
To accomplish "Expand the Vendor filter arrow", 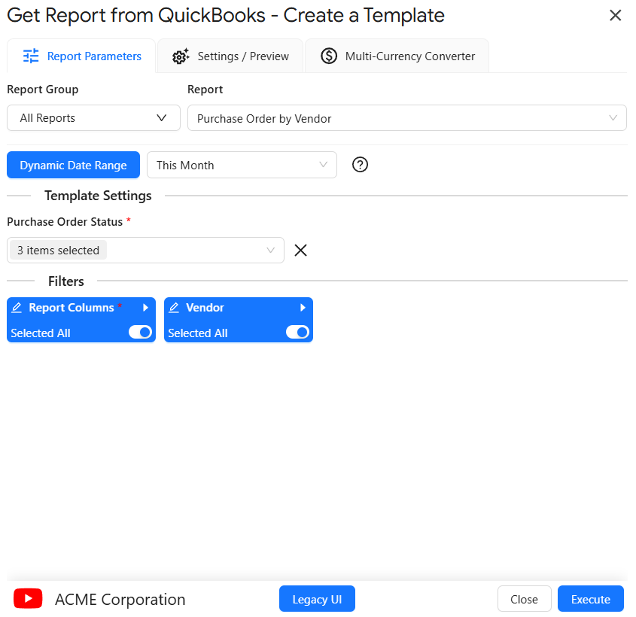I will [303, 308].
